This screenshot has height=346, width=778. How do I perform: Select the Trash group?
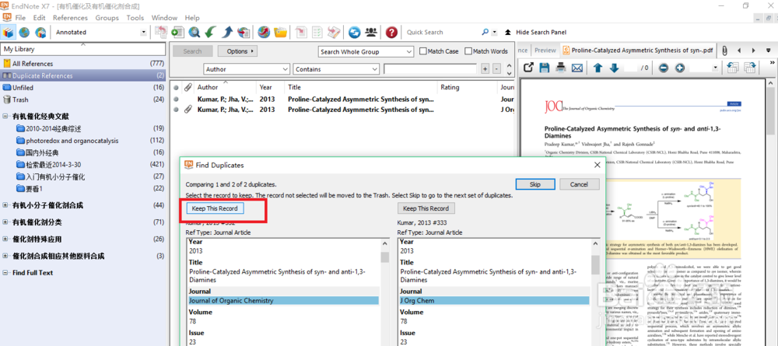click(x=83, y=100)
